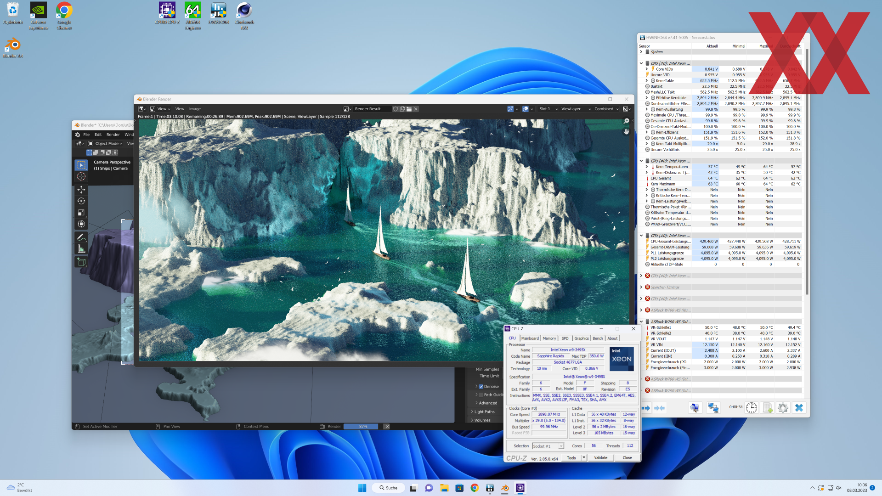Click HWiNFO log file plus icon
The width and height of the screenshot is (882, 496).
(x=767, y=408)
